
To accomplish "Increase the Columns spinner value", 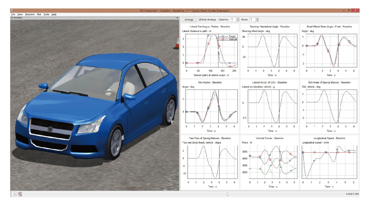I will point(238,19).
